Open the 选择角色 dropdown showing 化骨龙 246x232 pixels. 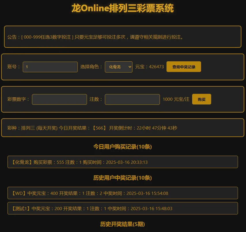[x=118, y=67]
